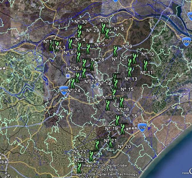Click the Nº 13 placemark label
This screenshot has width=192, height=178.
coord(131,79)
